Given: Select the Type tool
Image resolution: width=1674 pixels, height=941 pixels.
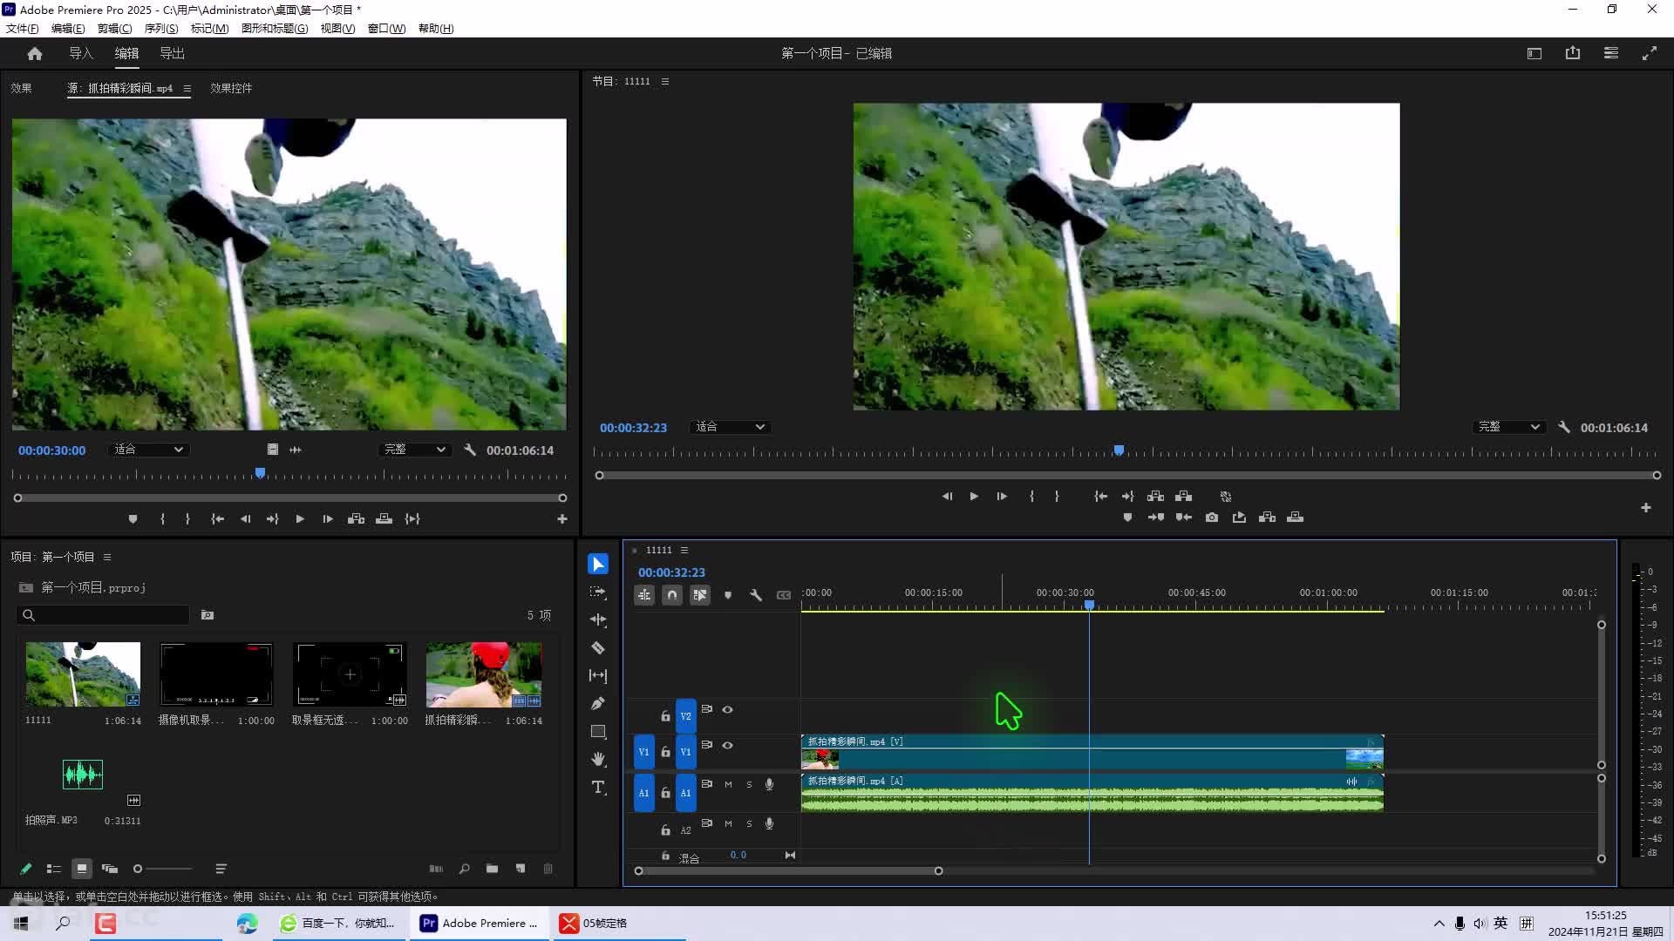Looking at the screenshot, I should click(598, 788).
